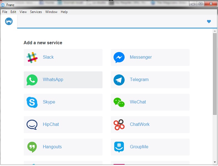
Task: Click the scrollbar down arrow
Action: [x=215, y=162]
